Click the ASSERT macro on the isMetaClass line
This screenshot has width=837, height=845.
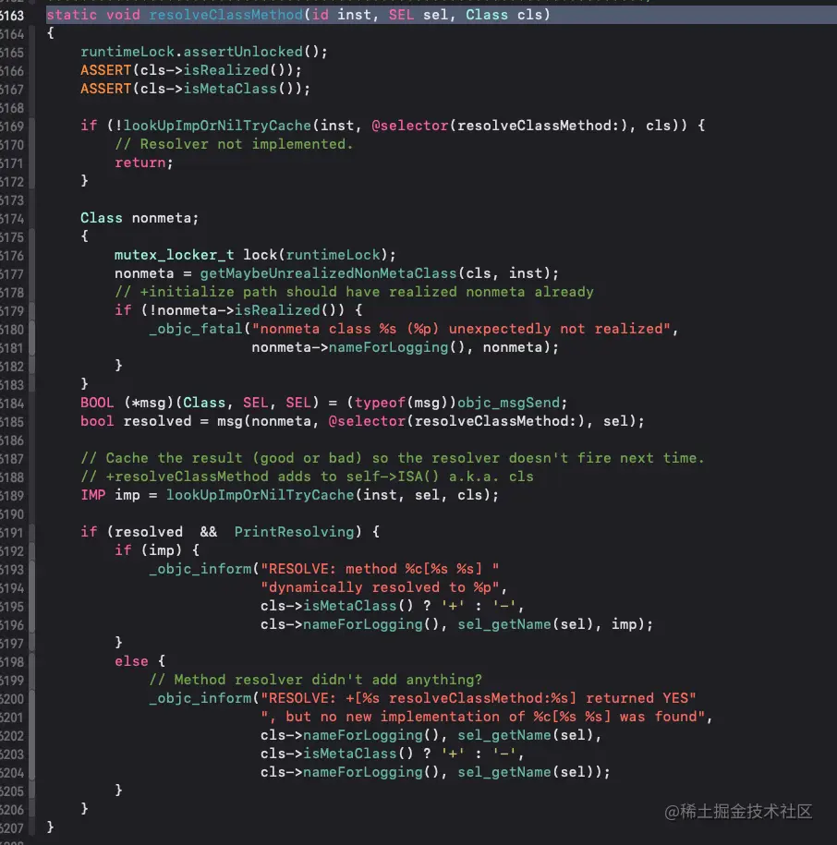coord(105,89)
